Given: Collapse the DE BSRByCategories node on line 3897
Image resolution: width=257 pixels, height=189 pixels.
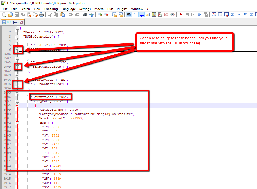Looking at the screenshot, I should [17, 101].
